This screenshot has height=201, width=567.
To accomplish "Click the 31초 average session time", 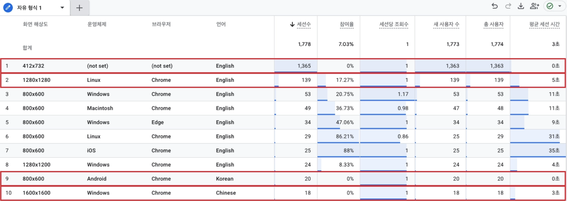I will tap(554, 136).
